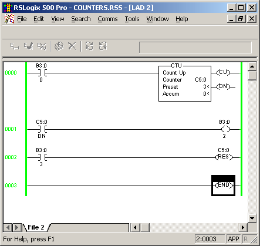Click the vertical scrollbar down arrow
260x246 pixels.
tap(252, 218)
